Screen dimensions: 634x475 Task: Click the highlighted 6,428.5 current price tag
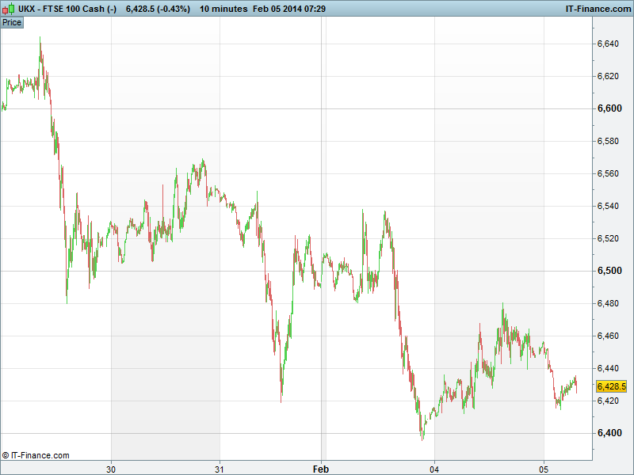pyautogui.click(x=611, y=386)
